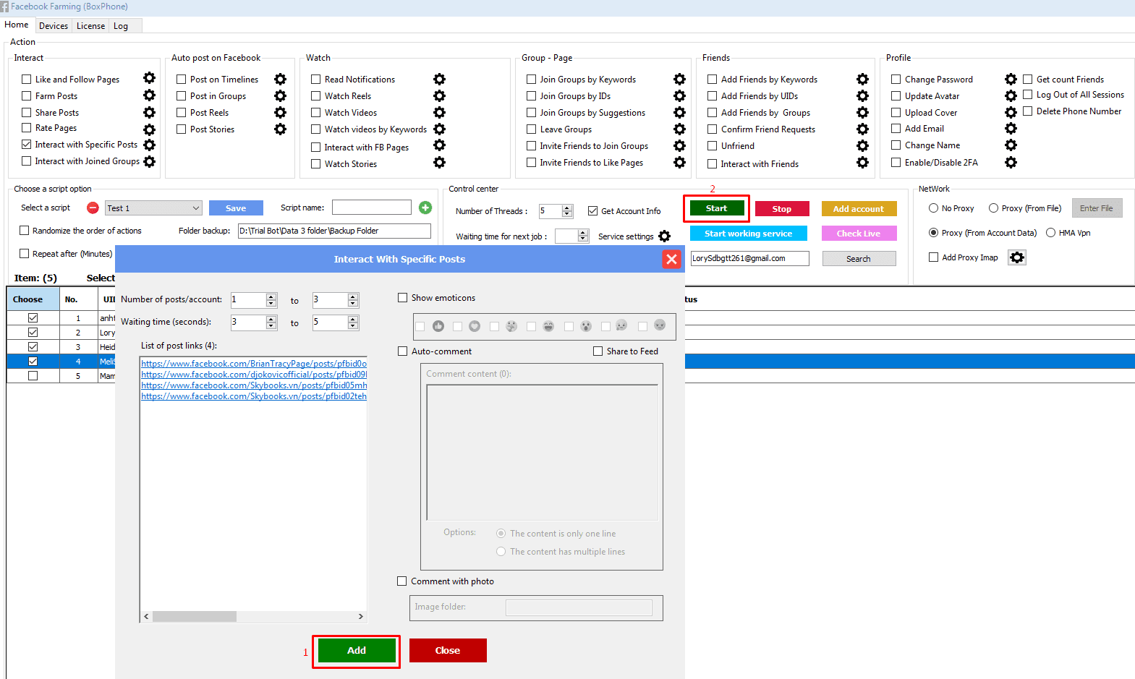Image resolution: width=1135 pixels, height=679 pixels.
Task: Open settings gear for Read Notifications
Action: click(439, 80)
